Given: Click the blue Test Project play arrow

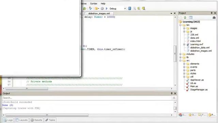Looking at the screenshot, I should click(107, 9).
